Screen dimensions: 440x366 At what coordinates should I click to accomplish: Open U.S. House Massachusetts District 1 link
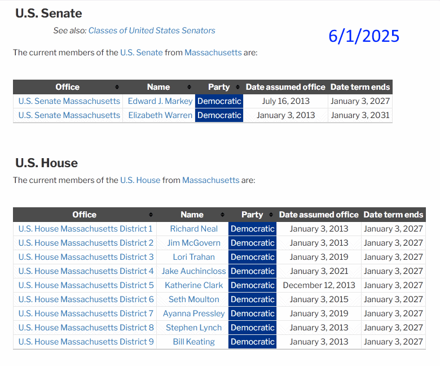[86, 229]
